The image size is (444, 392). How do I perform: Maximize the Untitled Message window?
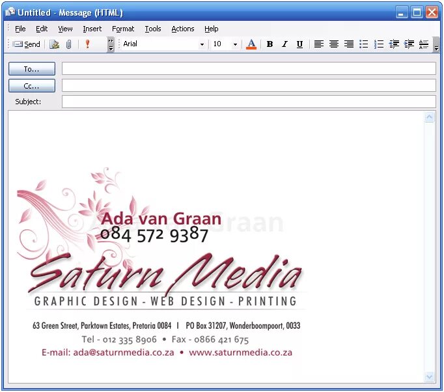(417, 12)
